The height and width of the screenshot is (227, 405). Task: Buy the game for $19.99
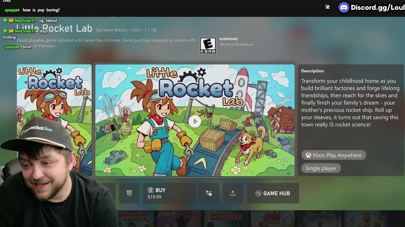(169, 193)
